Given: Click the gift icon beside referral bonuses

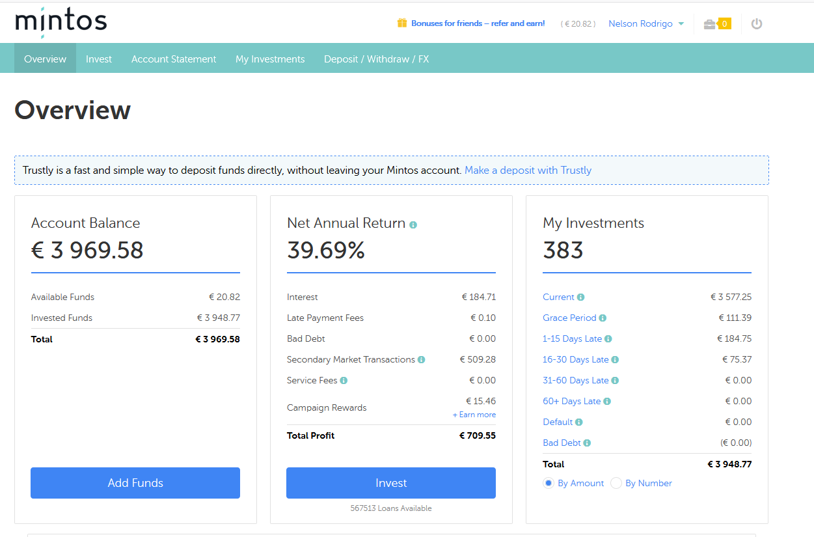Looking at the screenshot, I should point(402,23).
